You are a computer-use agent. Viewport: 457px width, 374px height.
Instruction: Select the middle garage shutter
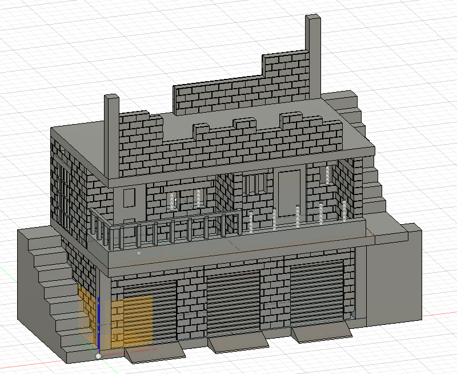coord(234,302)
